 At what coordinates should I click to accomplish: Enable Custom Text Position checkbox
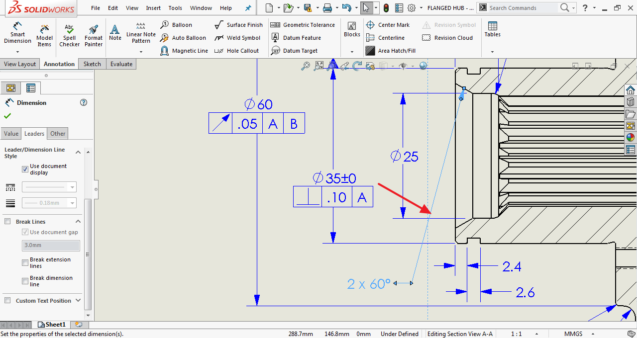pos(7,301)
